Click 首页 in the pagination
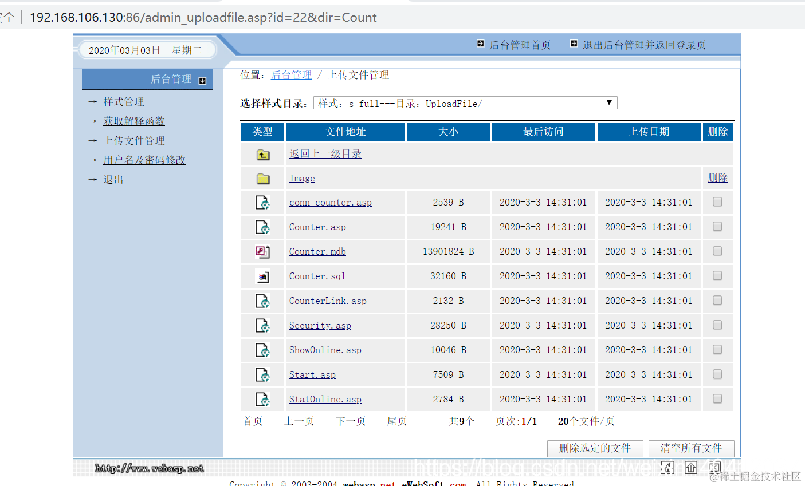The height and width of the screenshot is (486, 805). (x=253, y=421)
